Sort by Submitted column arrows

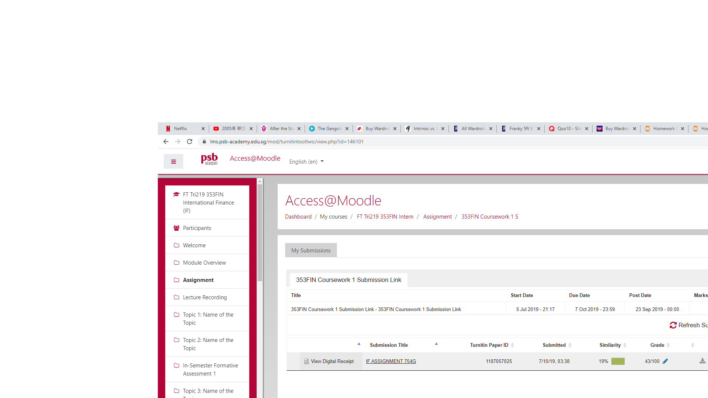click(x=570, y=345)
